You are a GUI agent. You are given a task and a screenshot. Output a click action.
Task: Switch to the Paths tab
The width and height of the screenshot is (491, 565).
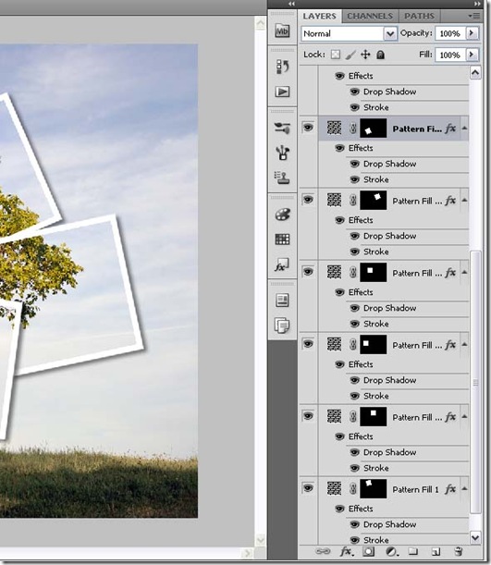click(419, 17)
